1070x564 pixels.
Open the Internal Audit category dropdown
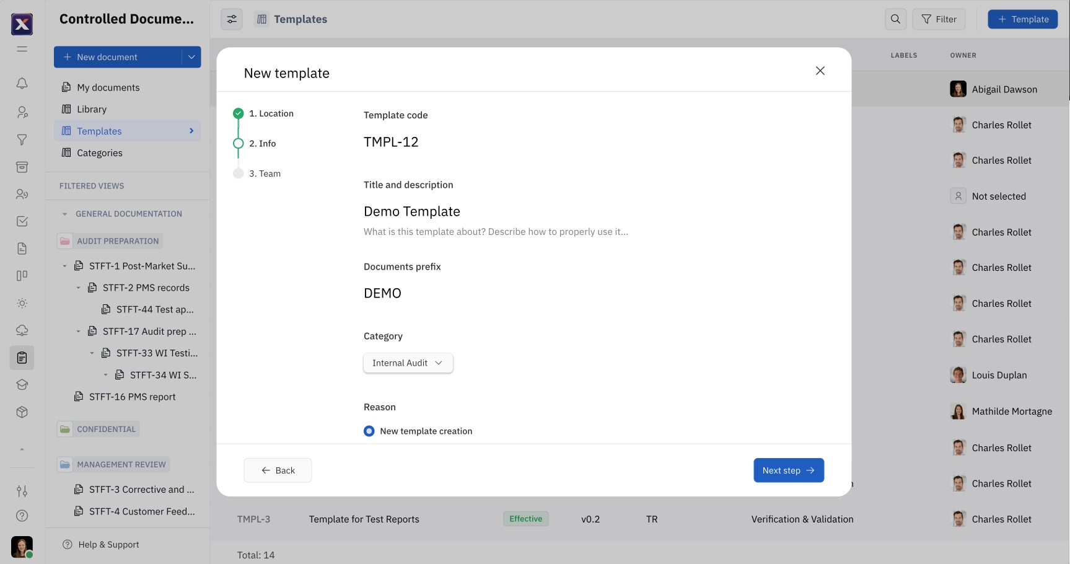(408, 363)
